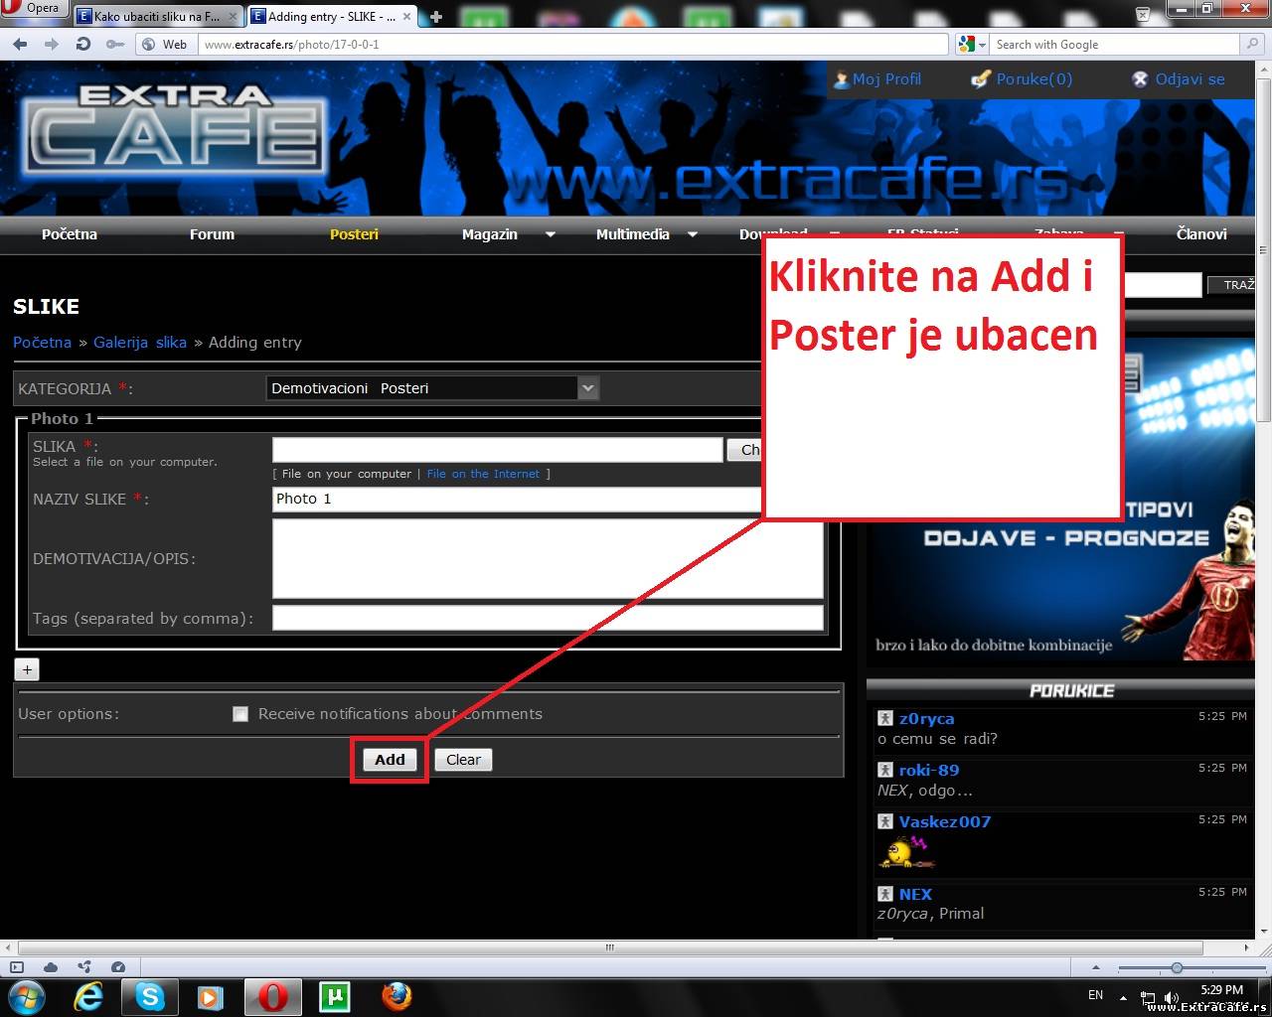Click 'File on the Internet' link

coord(483,474)
